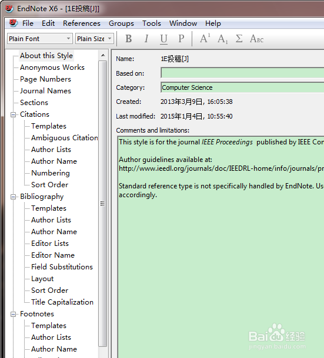Open Editor Name under Bibliography
This screenshot has height=358, width=324.
53,255
